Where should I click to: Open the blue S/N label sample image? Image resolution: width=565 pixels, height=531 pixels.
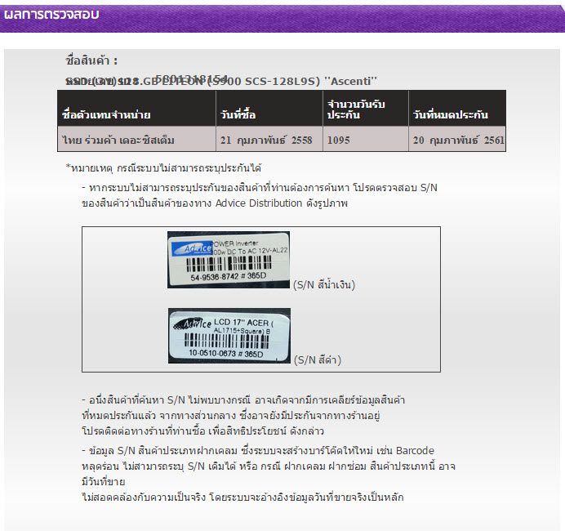pyautogui.click(x=229, y=260)
